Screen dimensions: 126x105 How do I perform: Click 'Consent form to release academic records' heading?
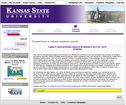click(55, 41)
